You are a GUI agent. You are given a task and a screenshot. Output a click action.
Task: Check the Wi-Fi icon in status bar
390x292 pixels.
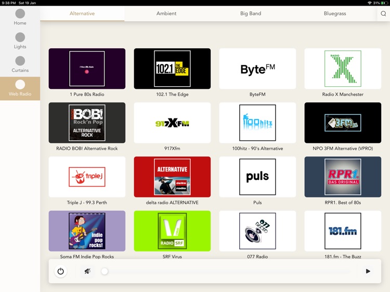[x=370, y=3]
